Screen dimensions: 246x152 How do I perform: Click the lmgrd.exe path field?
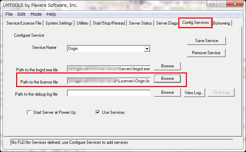click(109, 69)
